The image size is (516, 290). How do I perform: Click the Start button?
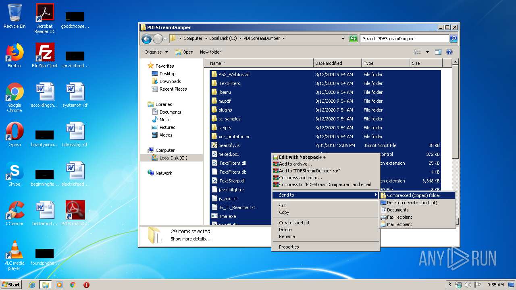tap(11, 284)
